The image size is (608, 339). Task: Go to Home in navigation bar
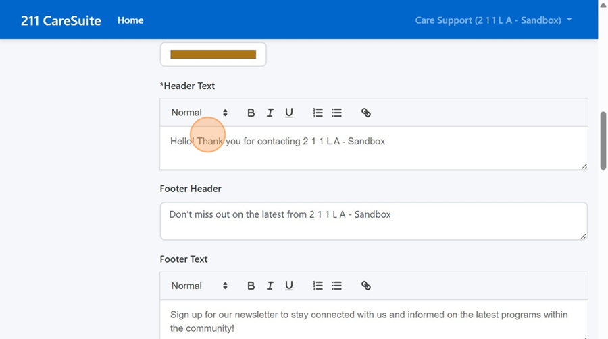coord(130,20)
